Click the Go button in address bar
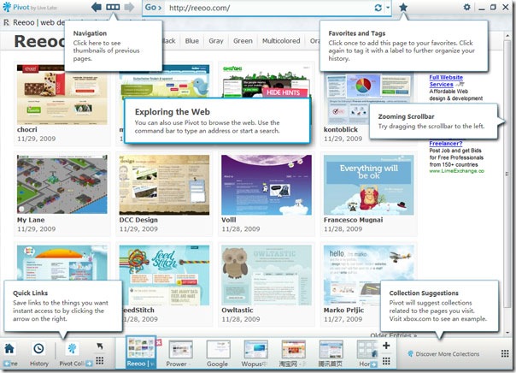 [x=154, y=7]
